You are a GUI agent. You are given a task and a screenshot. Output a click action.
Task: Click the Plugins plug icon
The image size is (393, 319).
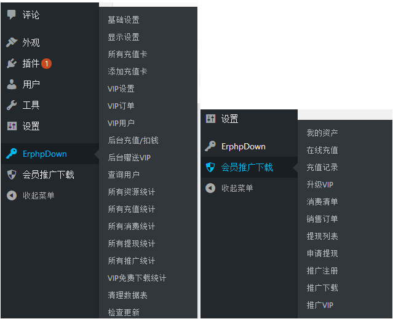pos(12,63)
